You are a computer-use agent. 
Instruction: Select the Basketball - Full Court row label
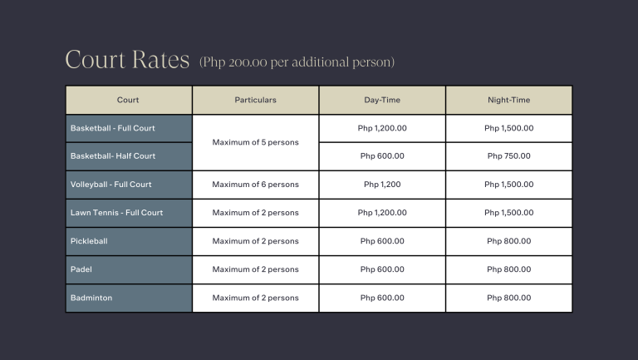pyautogui.click(x=113, y=128)
